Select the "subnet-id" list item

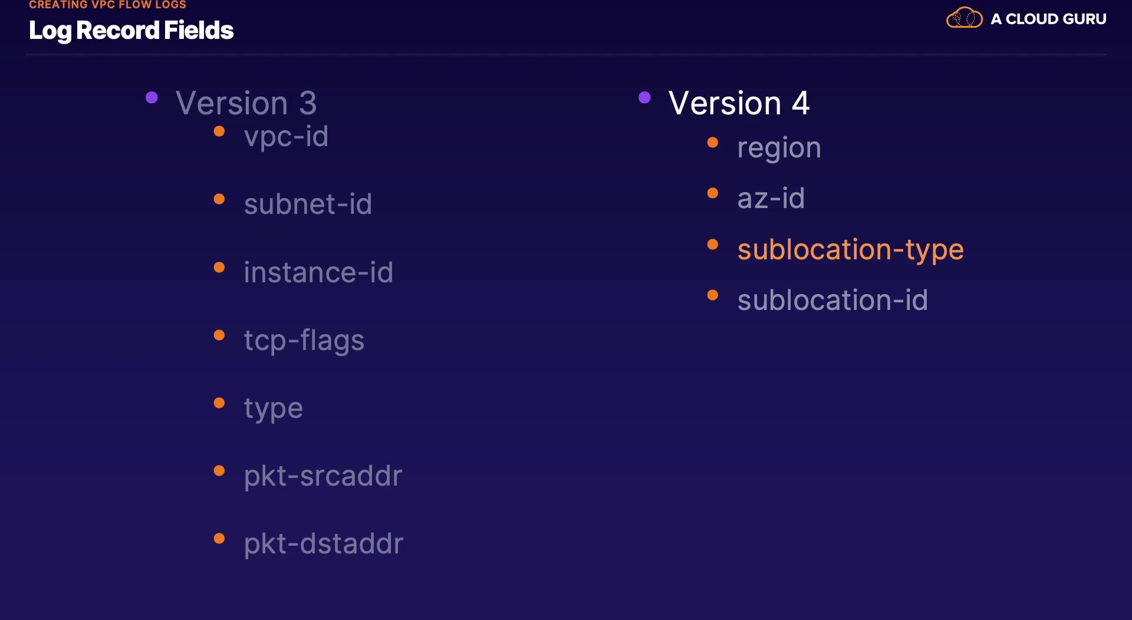tap(308, 205)
